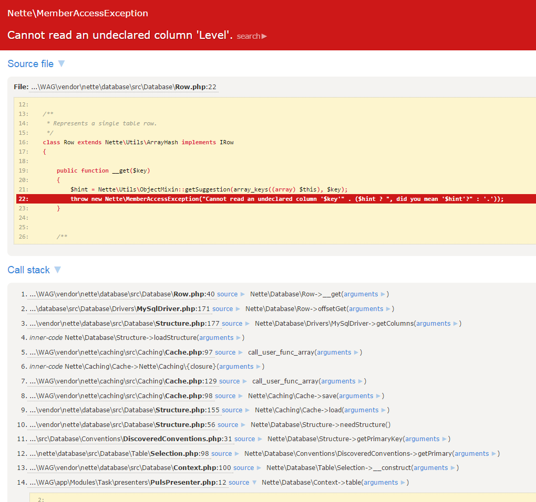
Task: Show source for Cache.php:97 entry
Action: tap(225, 353)
